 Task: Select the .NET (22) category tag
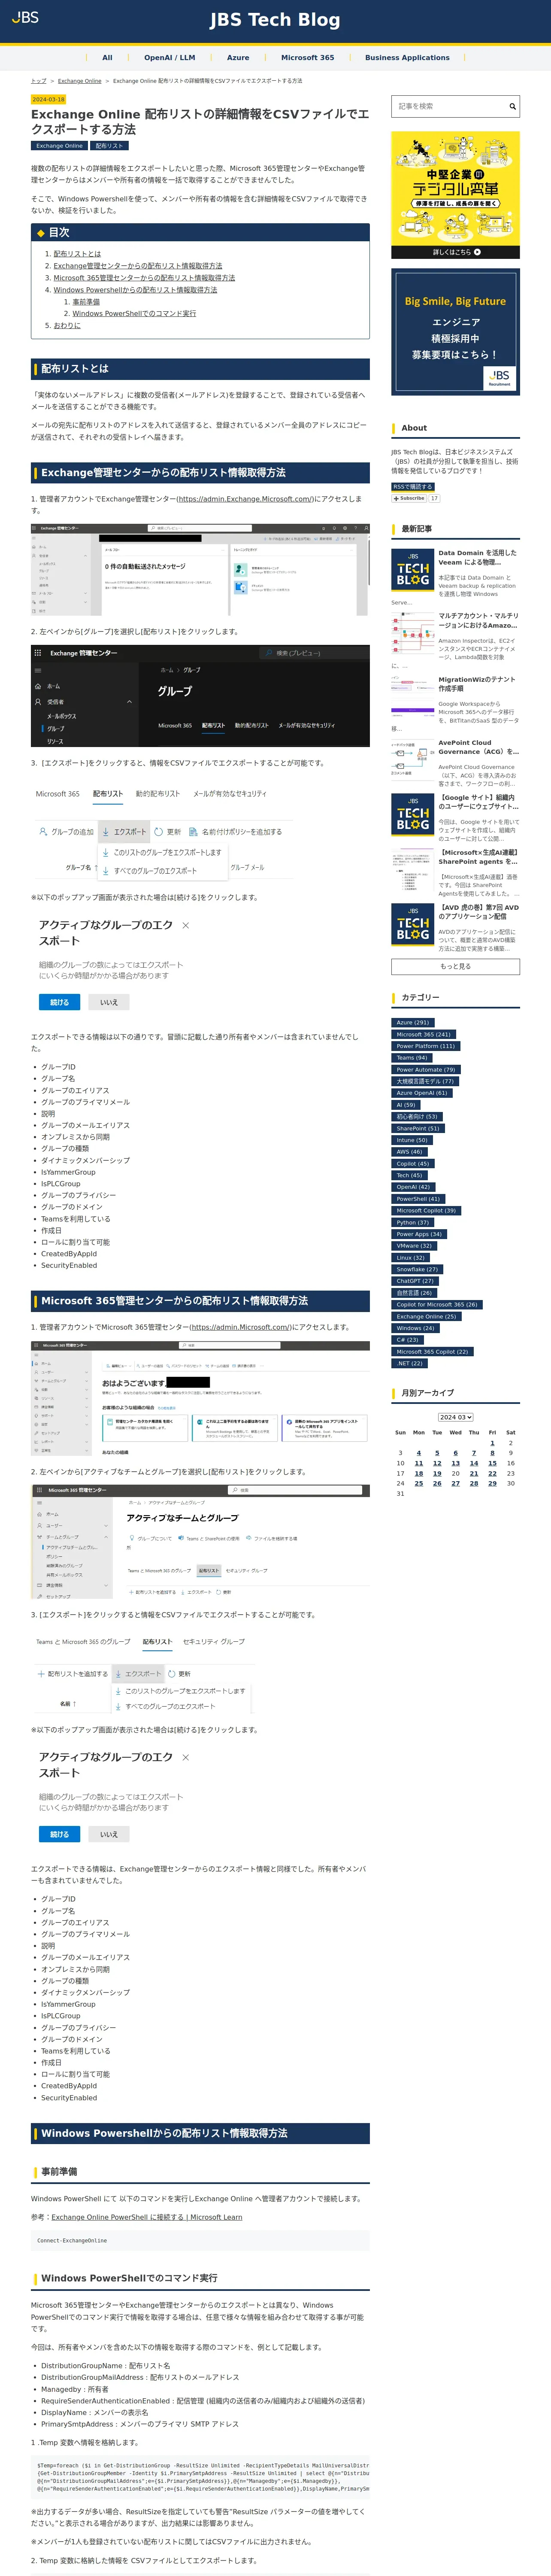[409, 1363]
